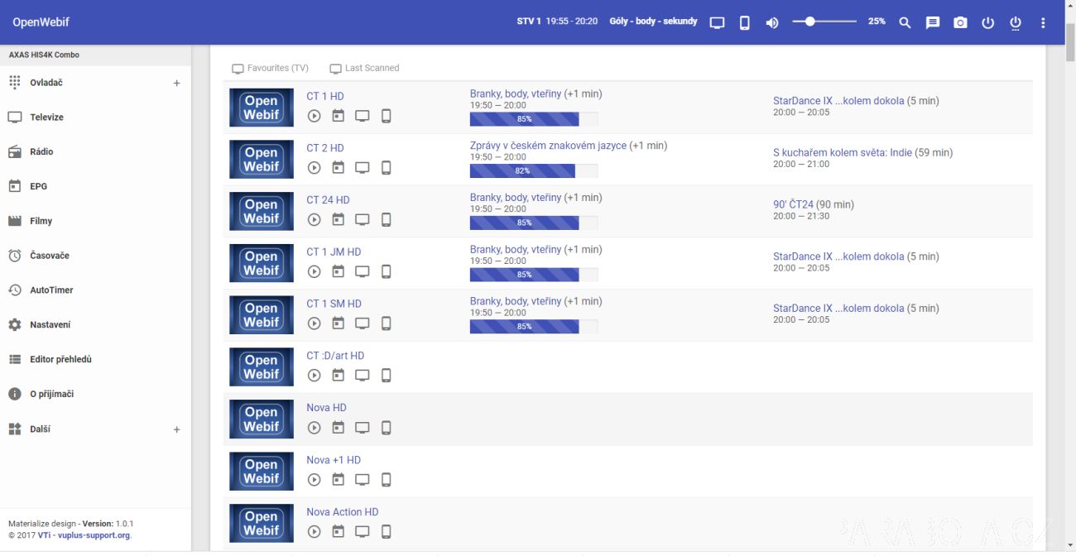The image size is (1076, 556).
Task: Stream CT 1 HD to mobile icon
Action: click(x=386, y=116)
